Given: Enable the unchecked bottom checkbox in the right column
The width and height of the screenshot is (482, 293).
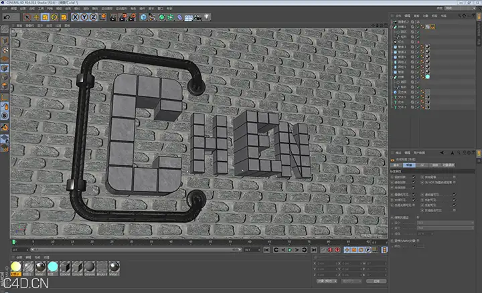Looking at the screenshot, I should coord(455,210).
